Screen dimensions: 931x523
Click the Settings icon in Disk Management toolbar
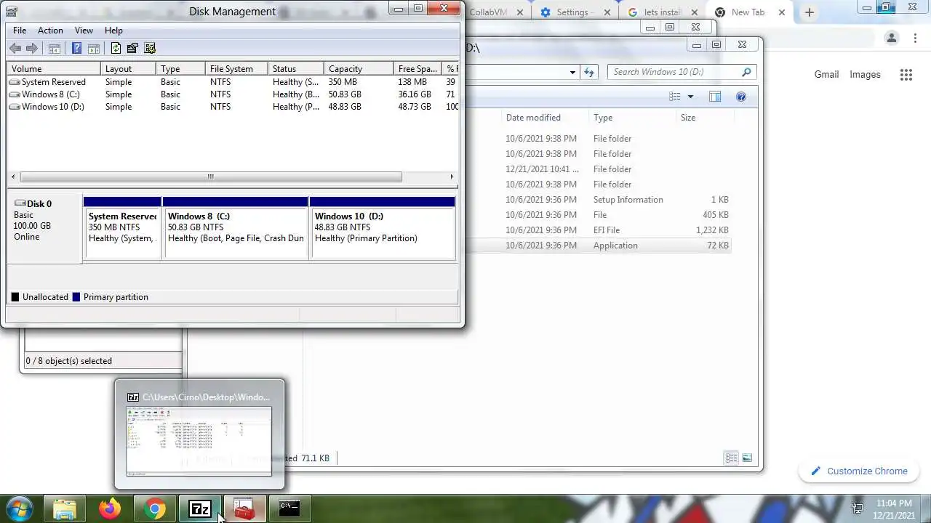click(x=150, y=48)
